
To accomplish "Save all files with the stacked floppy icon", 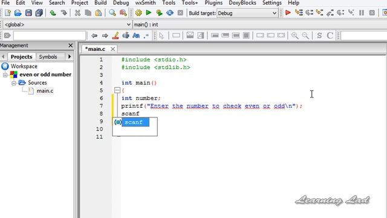I will [39, 13].
